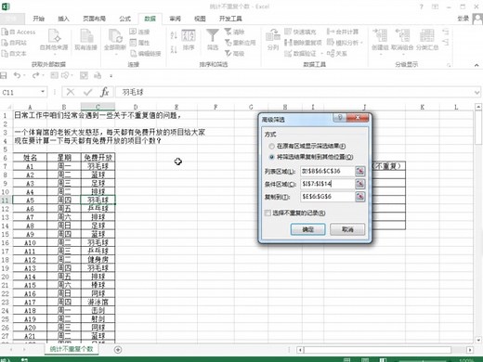Open Consolidate (合并计算)
The image size is (483, 362).
point(343,32)
